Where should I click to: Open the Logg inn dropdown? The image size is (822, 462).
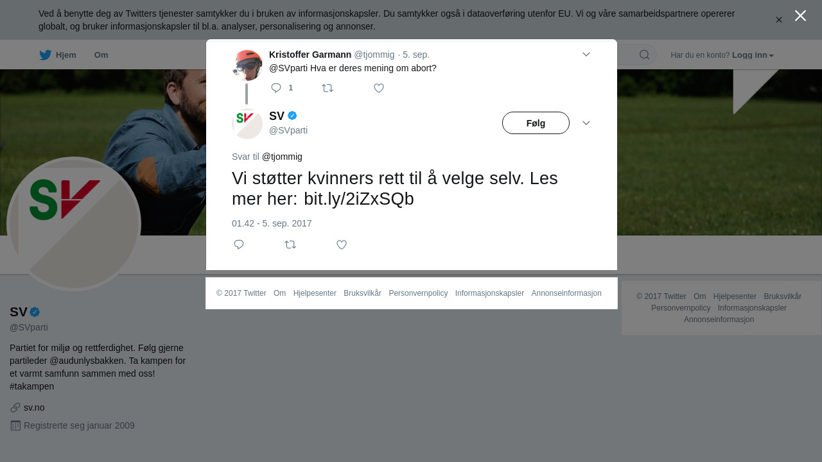pyautogui.click(x=753, y=55)
